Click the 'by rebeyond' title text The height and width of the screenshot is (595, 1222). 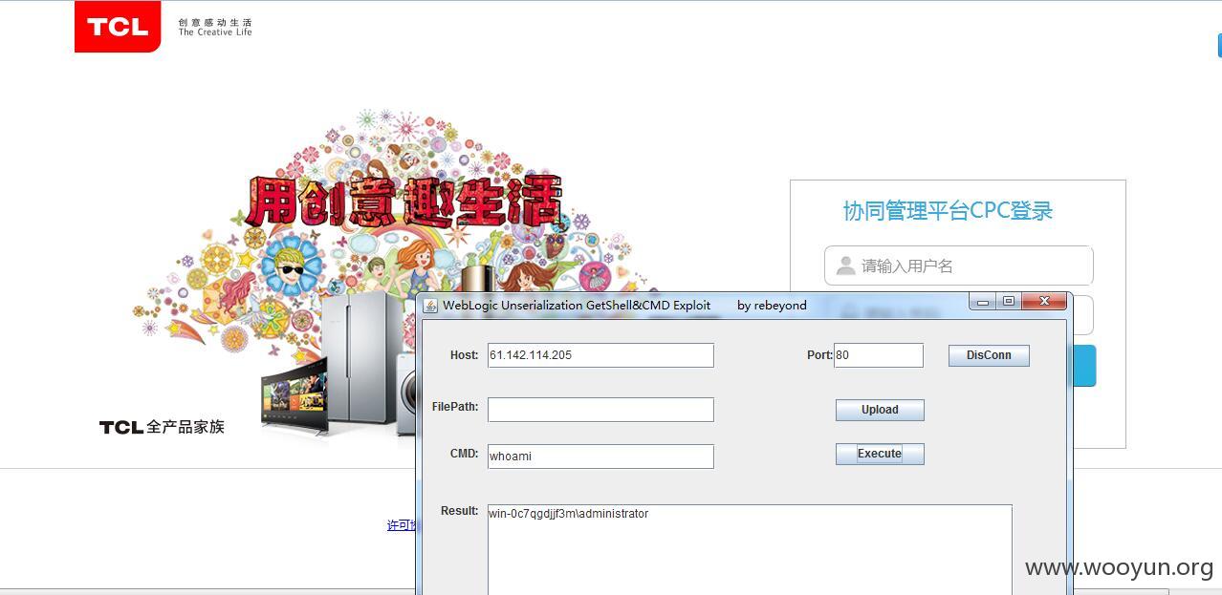pyautogui.click(x=772, y=306)
